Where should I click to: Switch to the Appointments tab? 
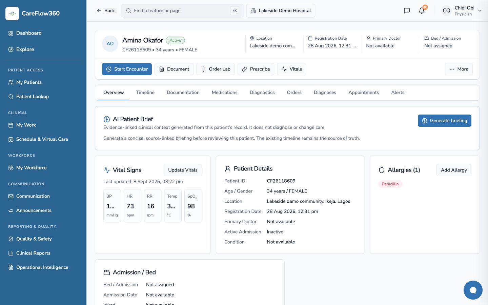click(x=364, y=93)
